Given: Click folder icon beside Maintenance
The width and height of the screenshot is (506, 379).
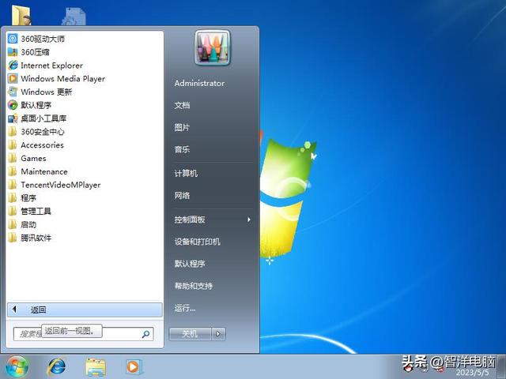Looking at the screenshot, I should pos(13,171).
